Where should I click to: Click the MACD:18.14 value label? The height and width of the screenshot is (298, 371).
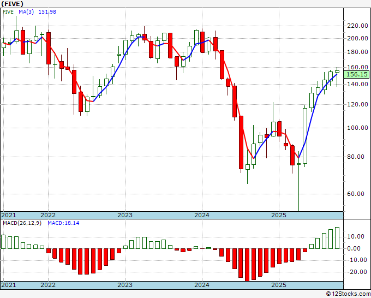(63, 223)
